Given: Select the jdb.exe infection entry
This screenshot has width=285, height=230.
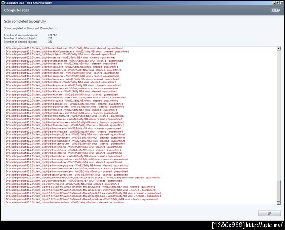Looking at the screenshot, I should [61, 82].
